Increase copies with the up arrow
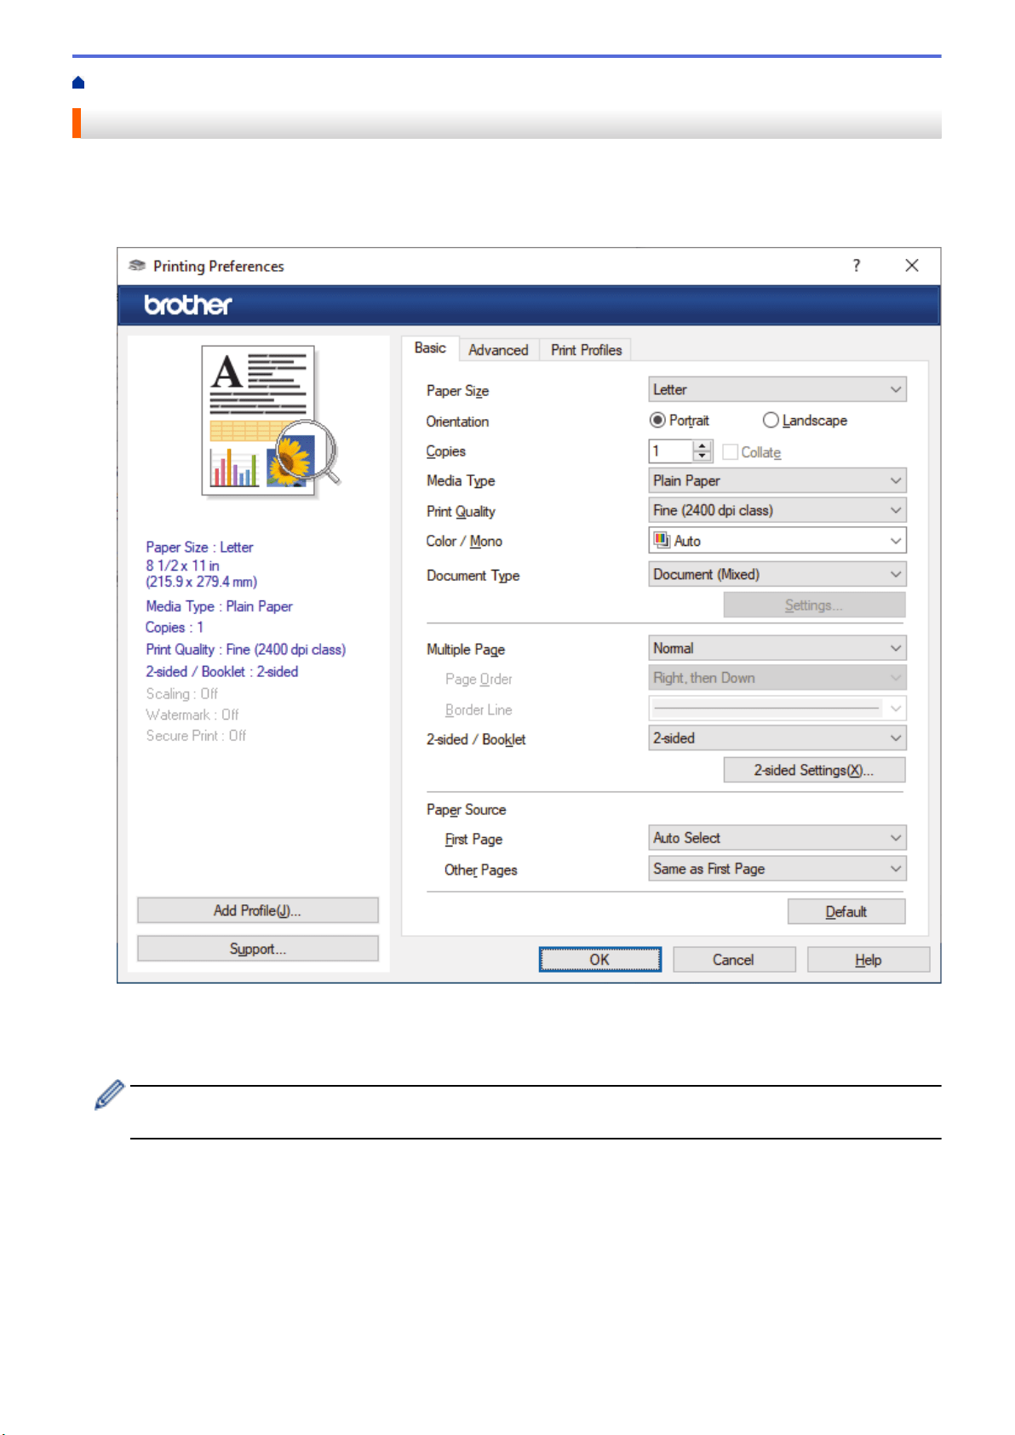Viewport: 1015px width, 1435px height. [x=702, y=445]
